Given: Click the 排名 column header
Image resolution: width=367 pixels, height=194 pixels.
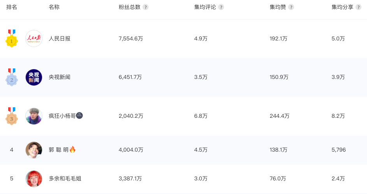Looking at the screenshot, I should [x=12, y=7].
